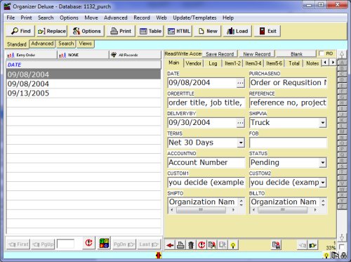Open the File menu

(11, 18)
